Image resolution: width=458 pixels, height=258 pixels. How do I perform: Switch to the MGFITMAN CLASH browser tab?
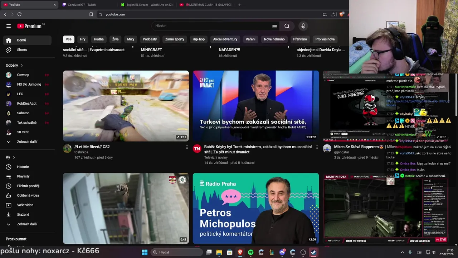(206, 5)
